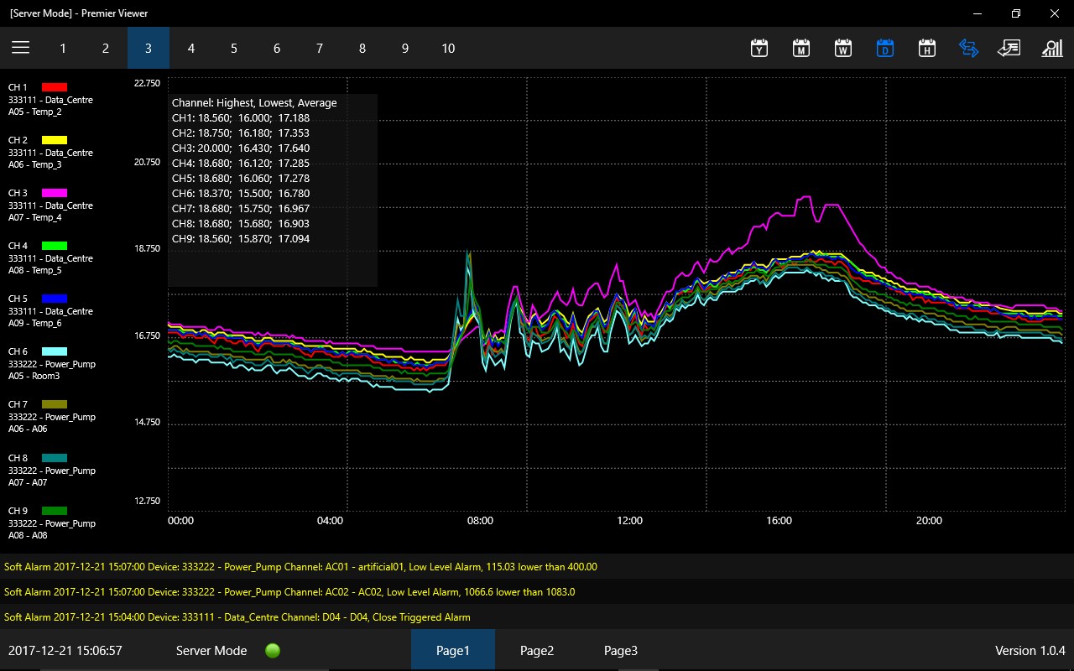Screen dimensions: 1074x671
Task: Toggle the blue sync arrows icon
Action: (x=968, y=48)
